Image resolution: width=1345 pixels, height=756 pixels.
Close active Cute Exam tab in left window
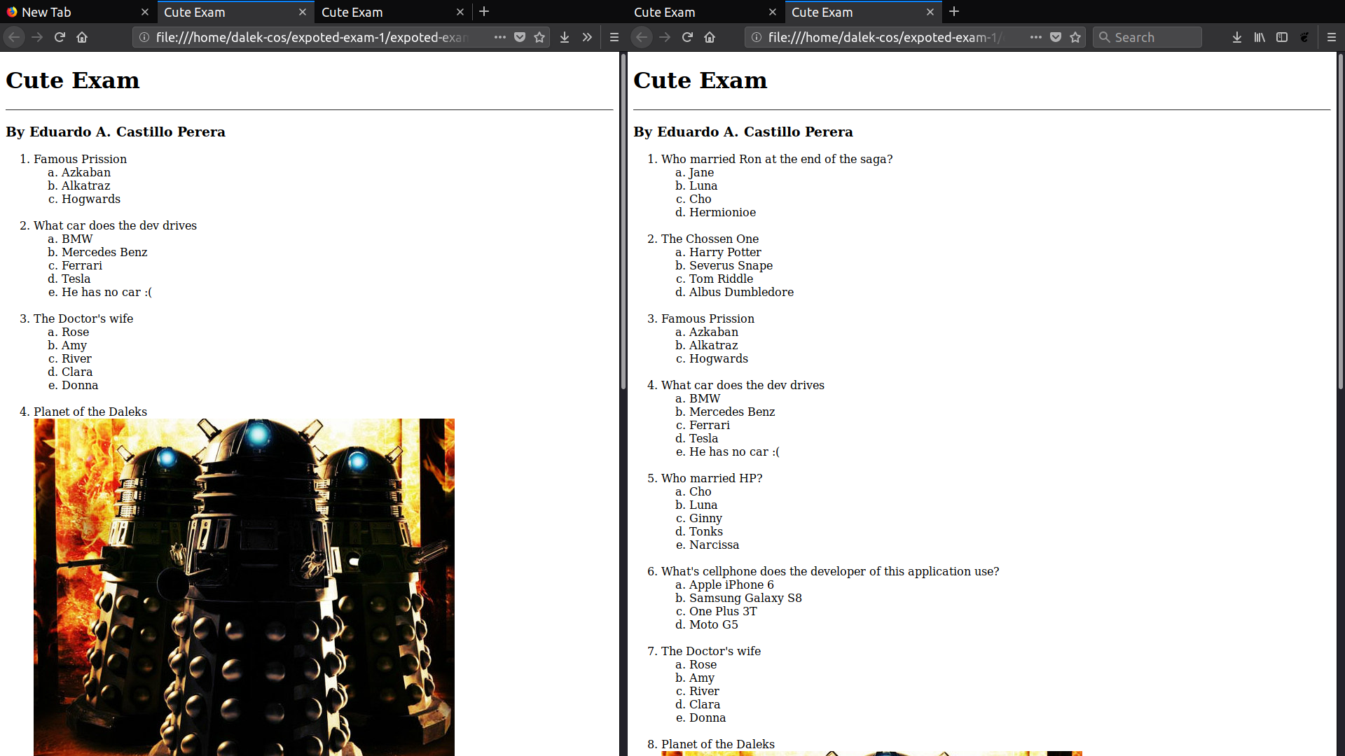click(303, 12)
